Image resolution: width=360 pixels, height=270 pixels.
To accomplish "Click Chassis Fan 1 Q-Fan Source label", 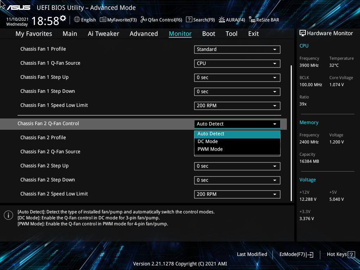I will 50,63.
